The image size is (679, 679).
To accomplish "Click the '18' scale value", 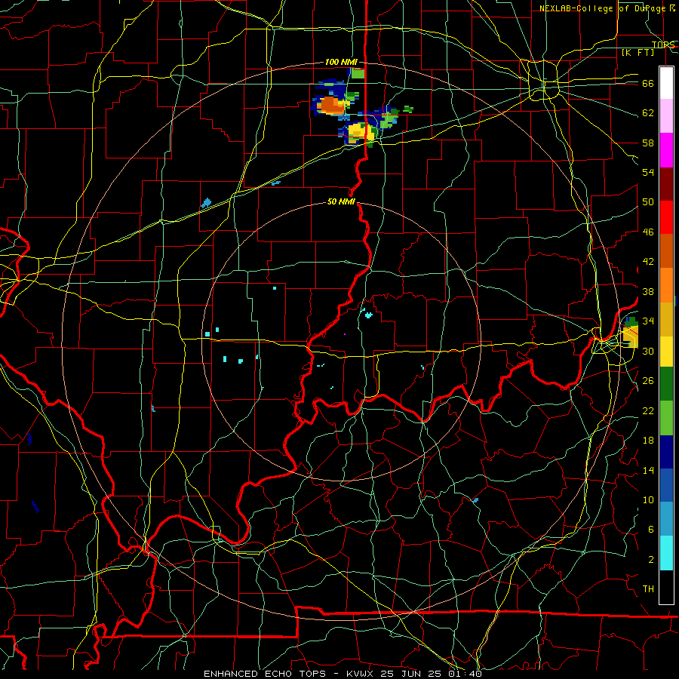I will (648, 441).
